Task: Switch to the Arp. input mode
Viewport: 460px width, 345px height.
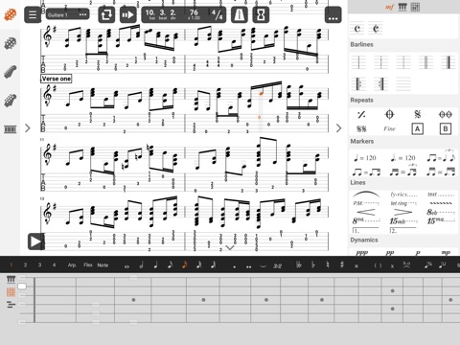Action: coord(72,265)
